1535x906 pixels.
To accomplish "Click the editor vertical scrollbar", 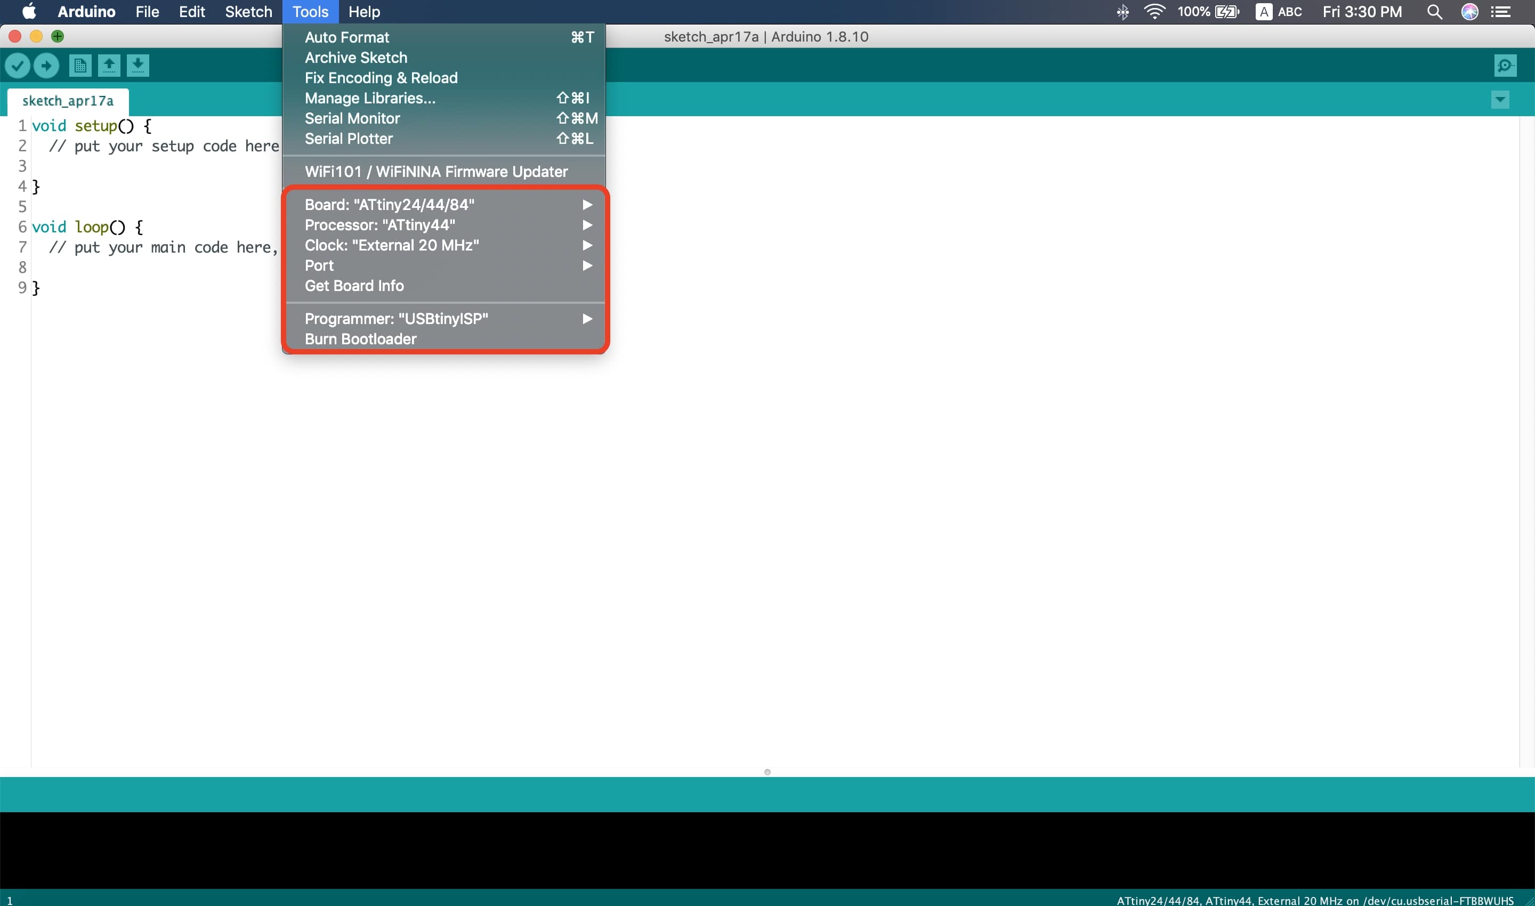I will [1526, 441].
